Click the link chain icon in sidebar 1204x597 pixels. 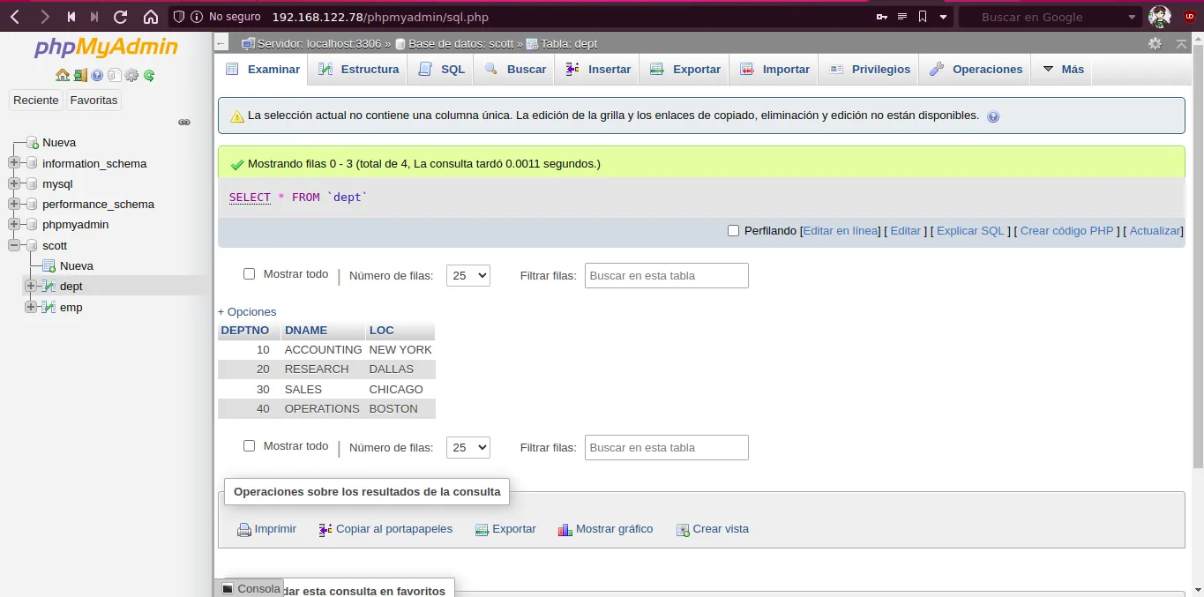pyautogui.click(x=184, y=123)
